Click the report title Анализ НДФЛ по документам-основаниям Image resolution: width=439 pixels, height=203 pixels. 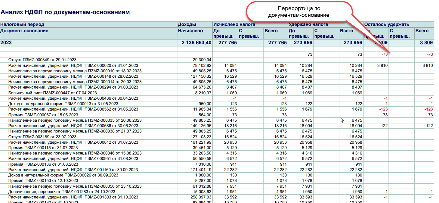(65, 12)
